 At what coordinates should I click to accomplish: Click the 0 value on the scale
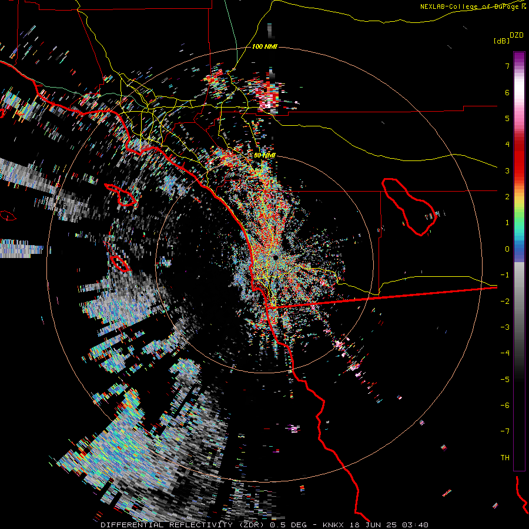point(507,249)
